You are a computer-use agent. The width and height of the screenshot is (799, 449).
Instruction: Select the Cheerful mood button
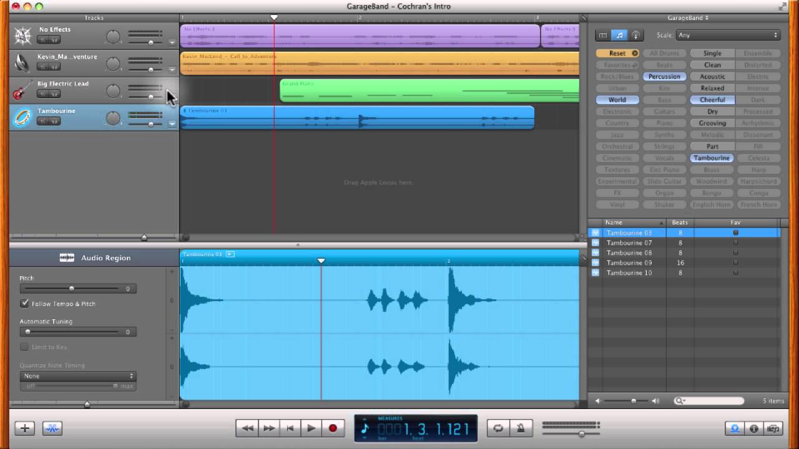pos(712,100)
